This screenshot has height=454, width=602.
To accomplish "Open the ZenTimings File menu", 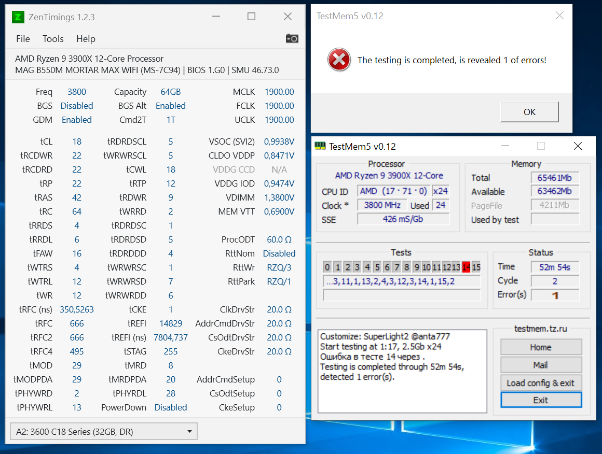I will point(23,39).
